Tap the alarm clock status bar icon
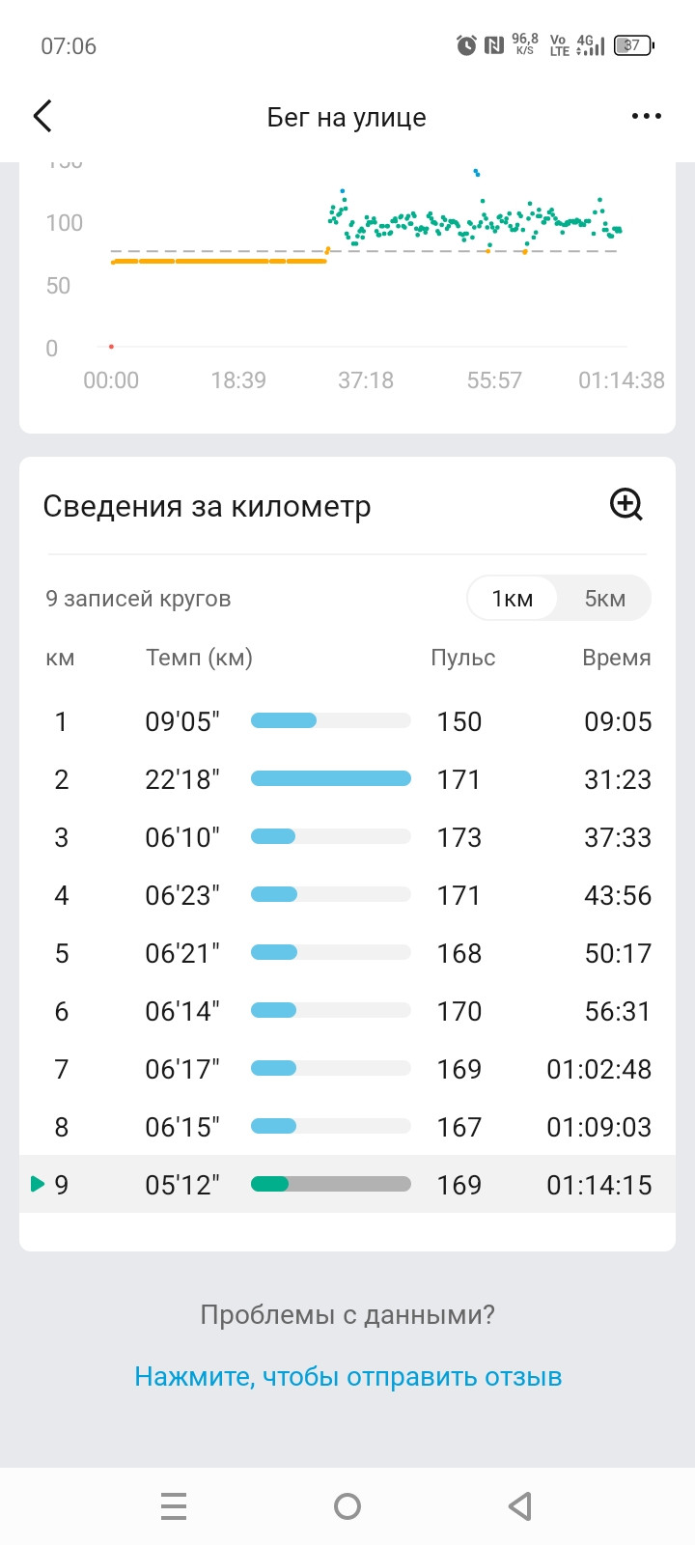Screen dimensions: 695x1545 pos(466,44)
